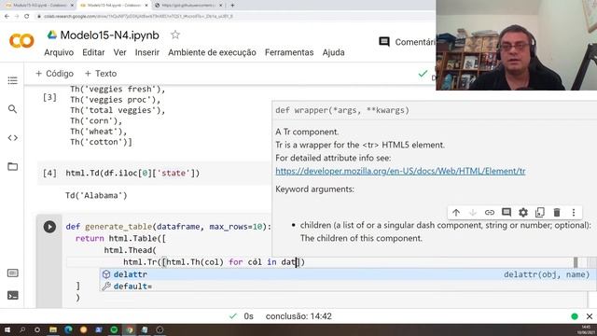Add a new text cell with + Texto

click(x=101, y=74)
